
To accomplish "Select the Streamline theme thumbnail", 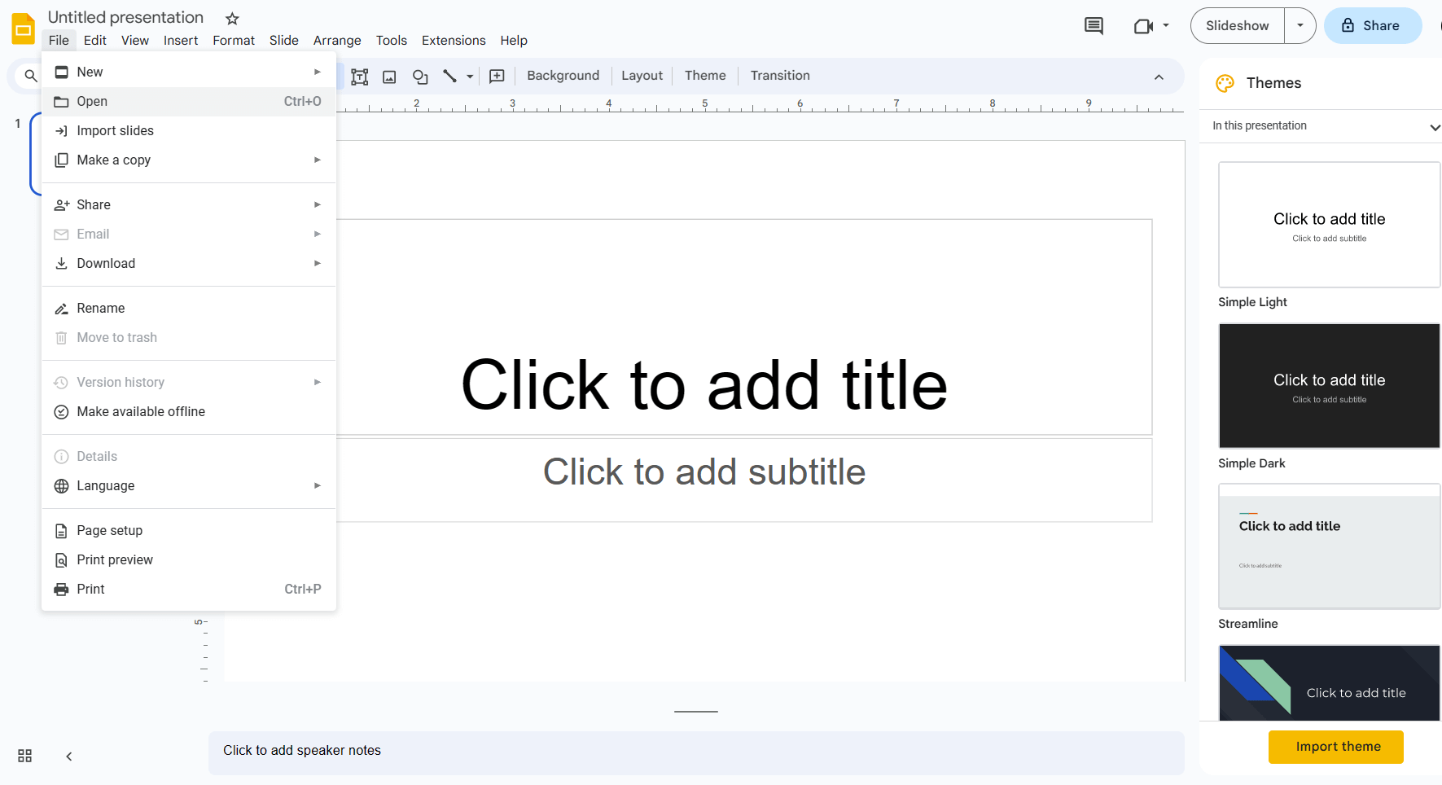I will tap(1329, 546).
